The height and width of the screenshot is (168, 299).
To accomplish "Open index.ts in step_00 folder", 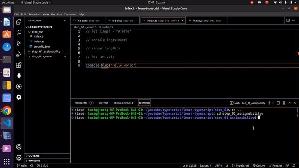I will 47,42.
